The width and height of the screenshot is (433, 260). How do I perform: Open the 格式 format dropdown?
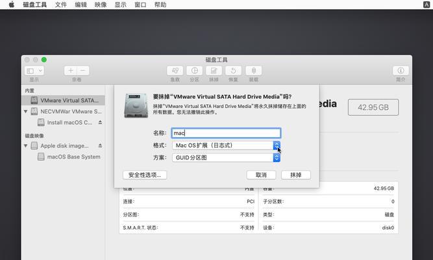226,146
